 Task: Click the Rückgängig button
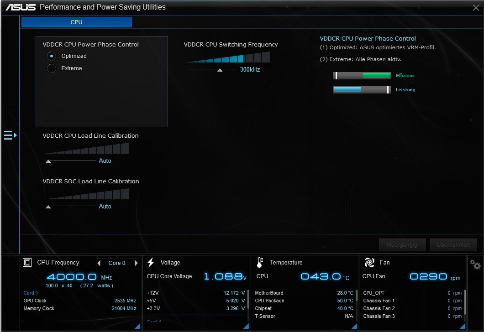tap(402, 245)
